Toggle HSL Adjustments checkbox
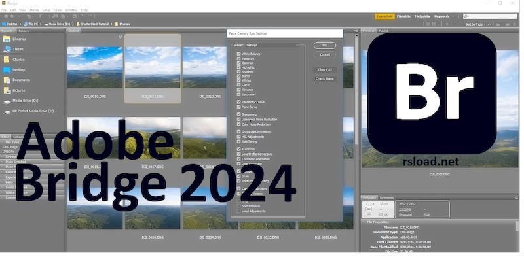524x257 pixels. (x=238, y=137)
